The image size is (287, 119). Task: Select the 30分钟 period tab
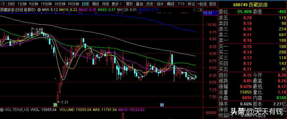pyautogui.click(x=60, y=4)
